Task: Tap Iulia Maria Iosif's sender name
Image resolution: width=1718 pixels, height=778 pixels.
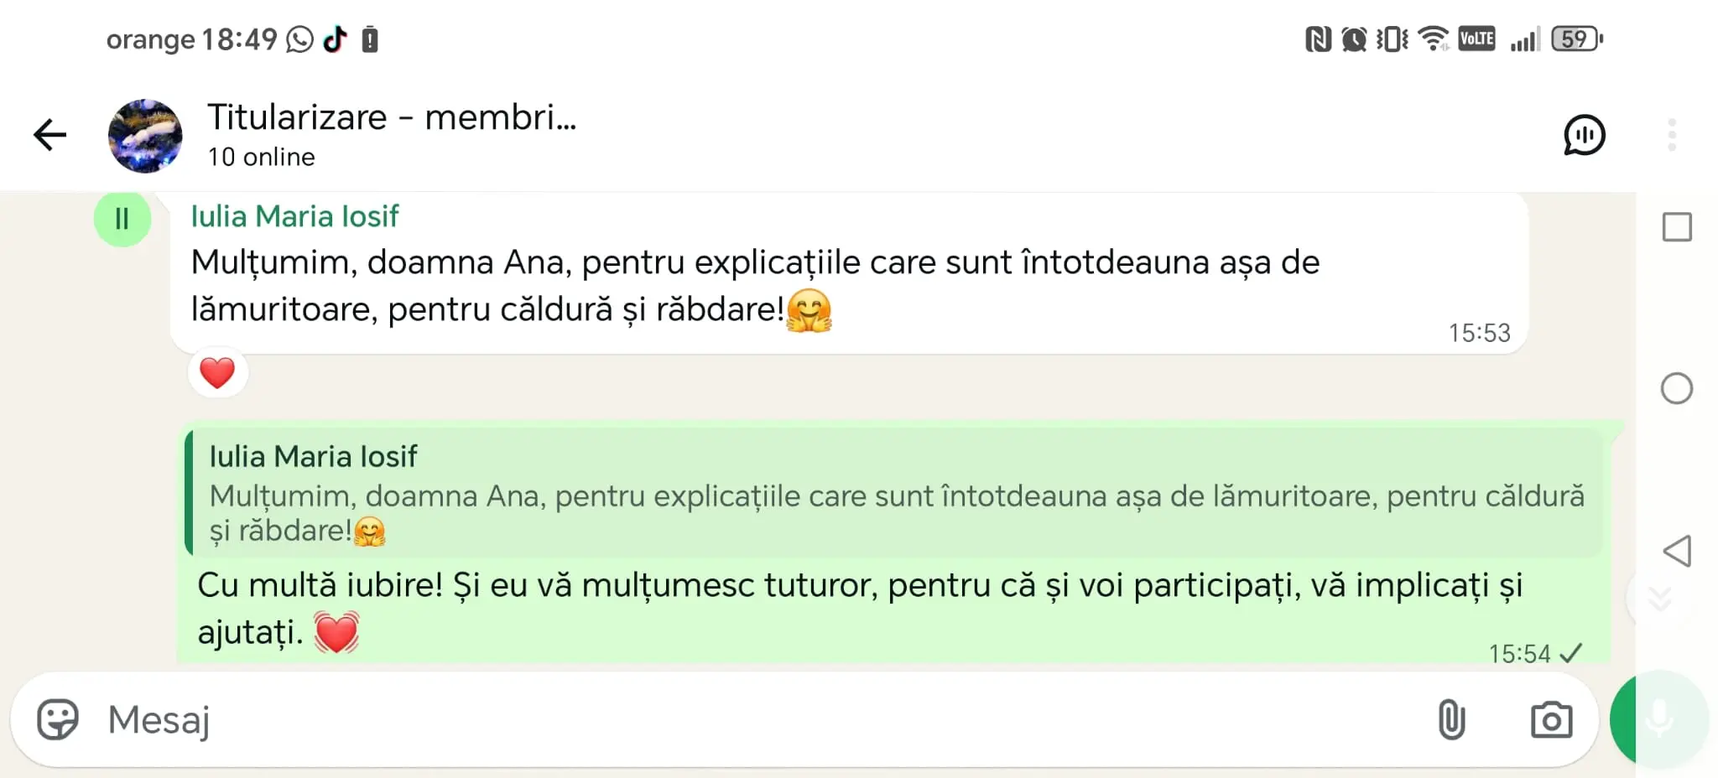Action: point(294,216)
